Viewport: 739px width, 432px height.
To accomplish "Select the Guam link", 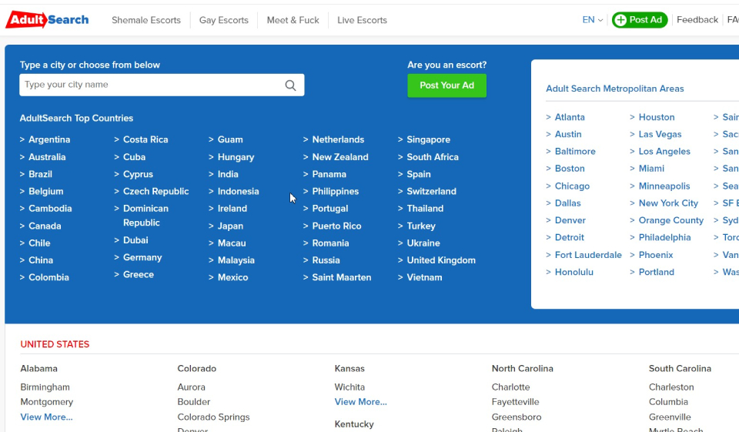I will pyautogui.click(x=230, y=139).
